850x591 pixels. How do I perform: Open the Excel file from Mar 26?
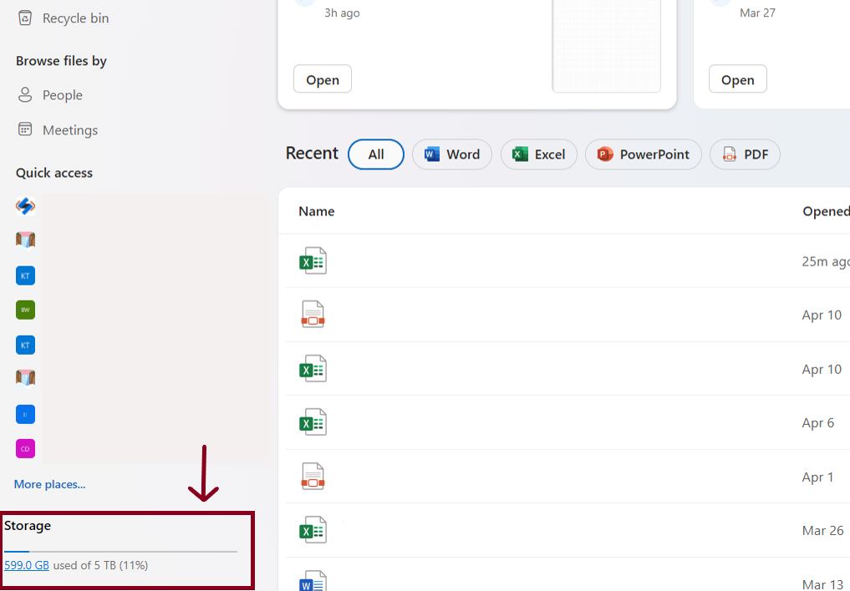coord(313,530)
